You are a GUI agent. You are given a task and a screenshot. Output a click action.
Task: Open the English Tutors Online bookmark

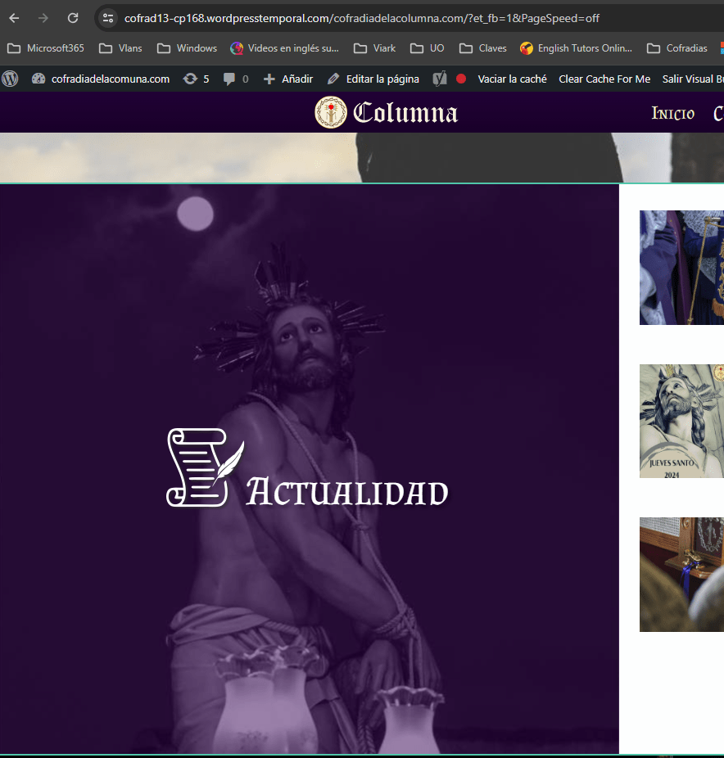point(576,48)
